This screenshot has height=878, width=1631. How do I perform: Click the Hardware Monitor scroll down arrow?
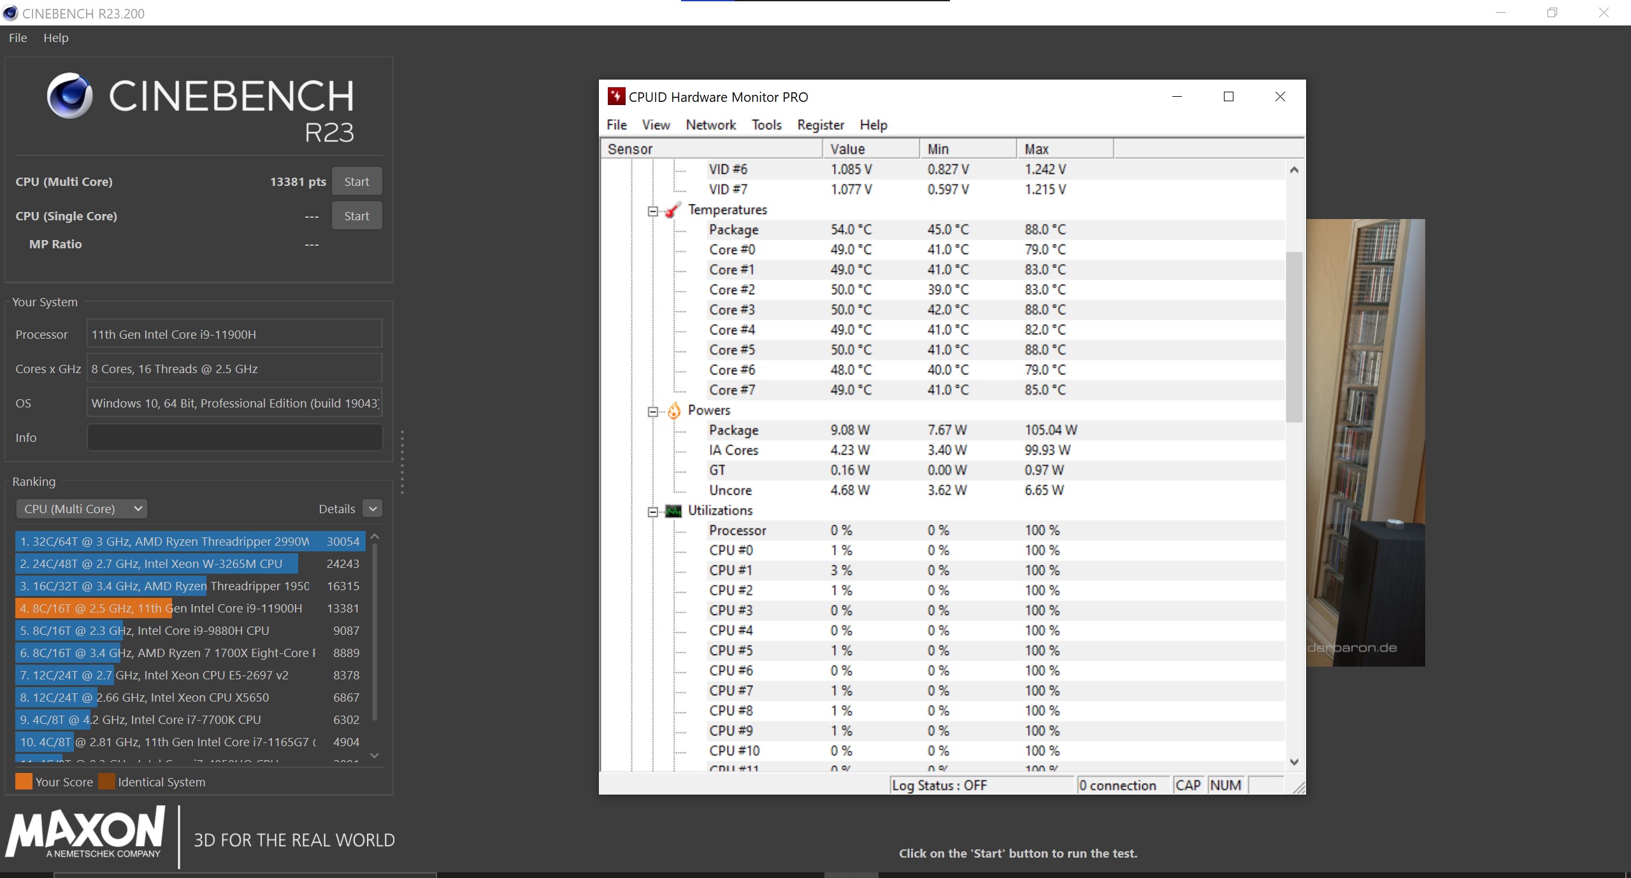(x=1294, y=762)
